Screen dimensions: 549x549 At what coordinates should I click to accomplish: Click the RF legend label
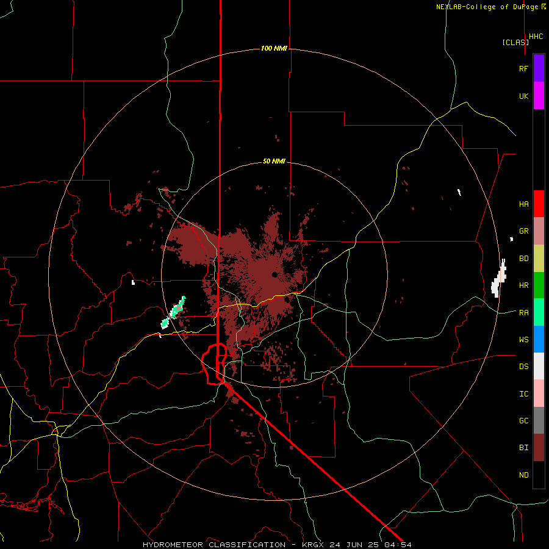[x=523, y=68]
